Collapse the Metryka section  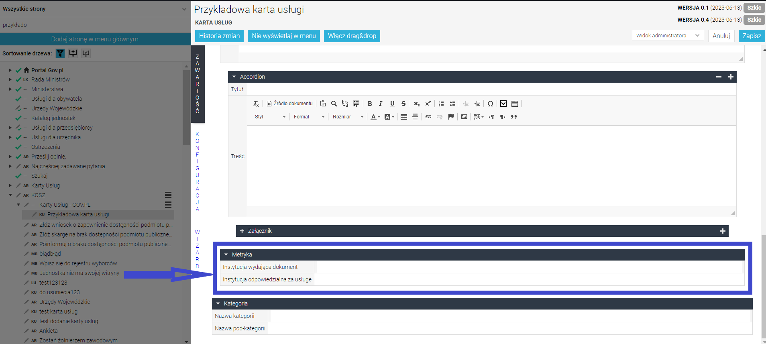[226, 254]
